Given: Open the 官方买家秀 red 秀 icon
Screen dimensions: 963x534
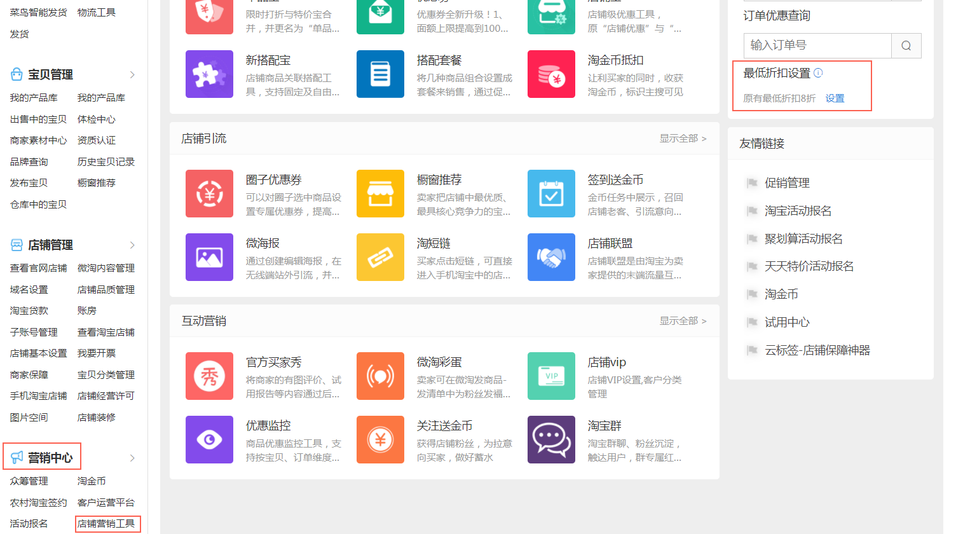Looking at the screenshot, I should click(x=209, y=376).
